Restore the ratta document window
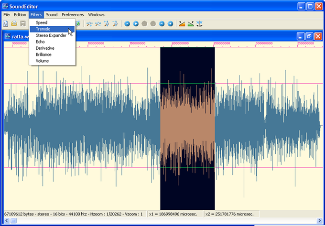This screenshot has width=325, height=226. point(309,36)
